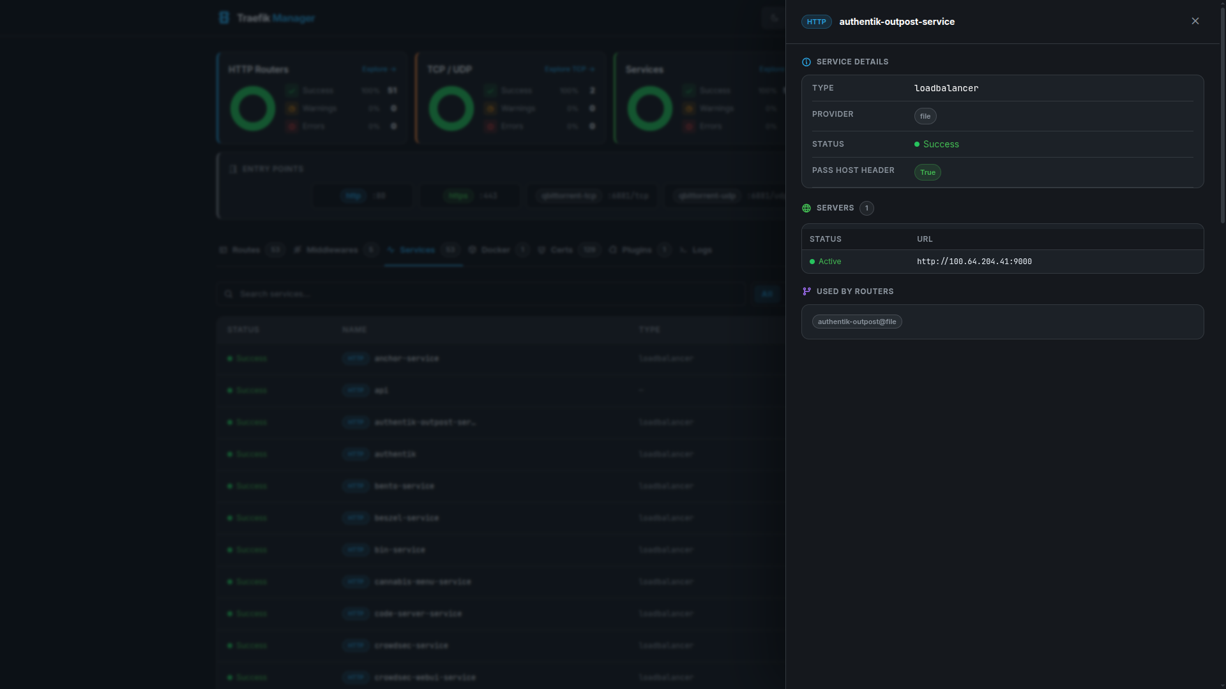Switch to the Docker tab

[x=496, y=250]
